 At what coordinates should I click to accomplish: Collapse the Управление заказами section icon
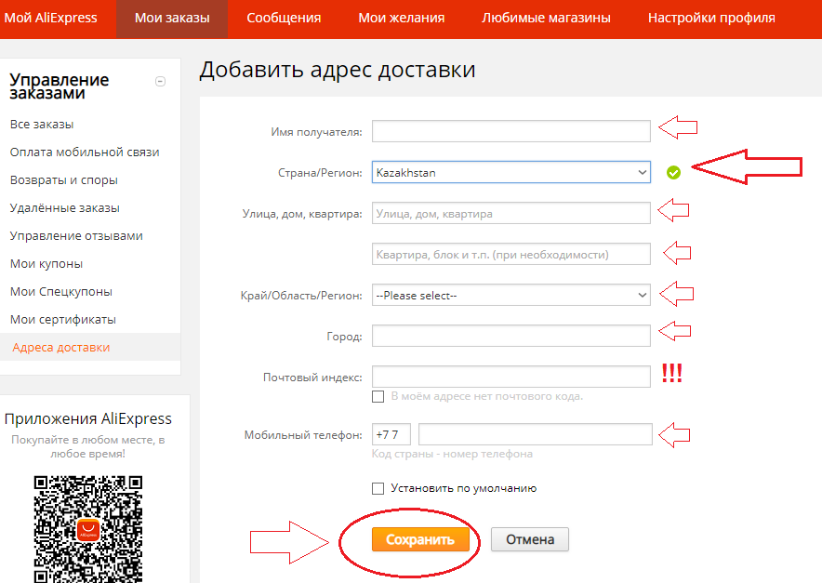pos(161,81)
